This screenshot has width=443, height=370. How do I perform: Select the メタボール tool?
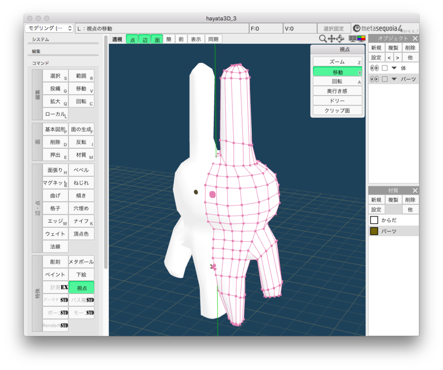81,262
